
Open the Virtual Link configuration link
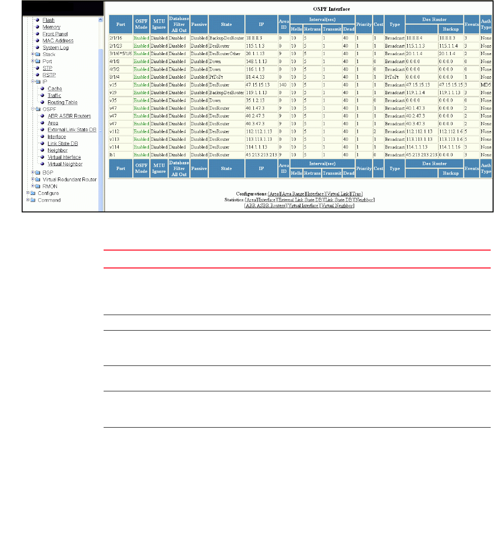coord(338,194)
